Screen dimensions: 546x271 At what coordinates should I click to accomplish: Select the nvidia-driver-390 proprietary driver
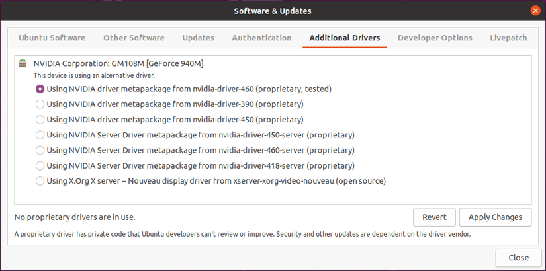tap(40, 104)
